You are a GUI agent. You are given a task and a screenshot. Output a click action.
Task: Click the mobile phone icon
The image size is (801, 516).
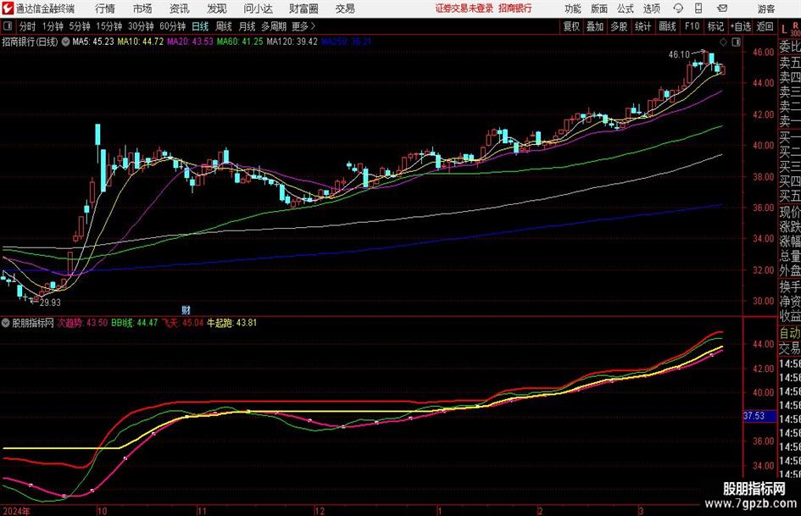click(x=698, y=8)
